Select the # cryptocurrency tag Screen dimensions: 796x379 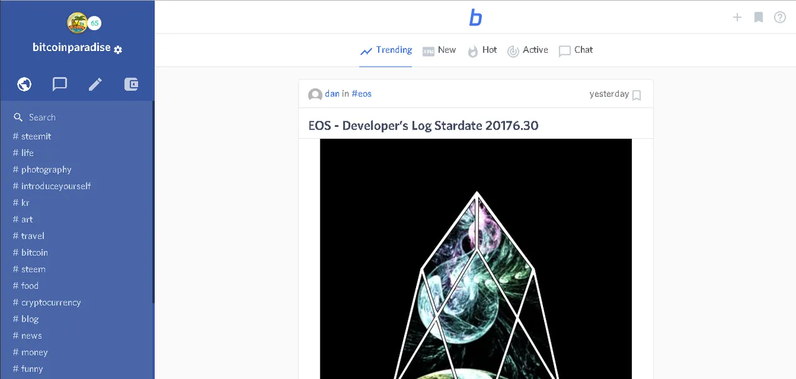pyautogui.click(x=47, y=302)
